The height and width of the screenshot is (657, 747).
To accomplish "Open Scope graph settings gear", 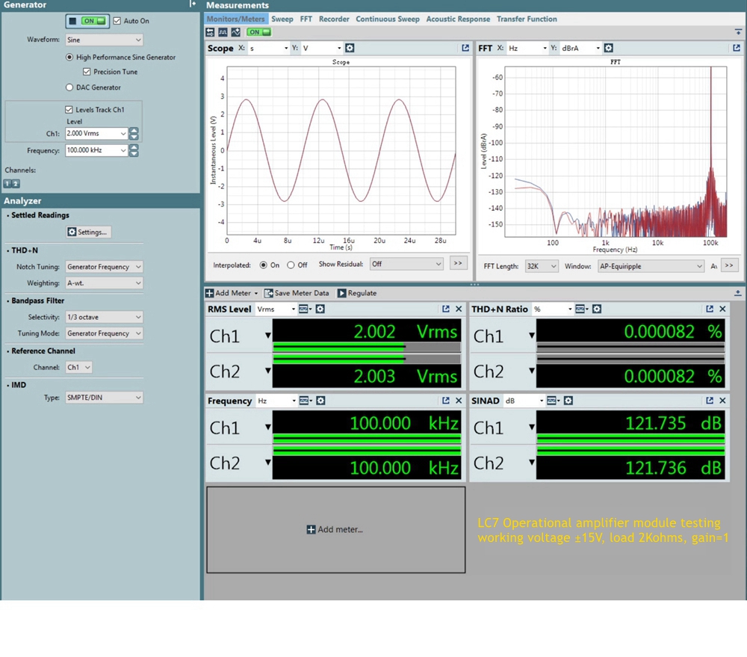I will click(x=350, y=49).
